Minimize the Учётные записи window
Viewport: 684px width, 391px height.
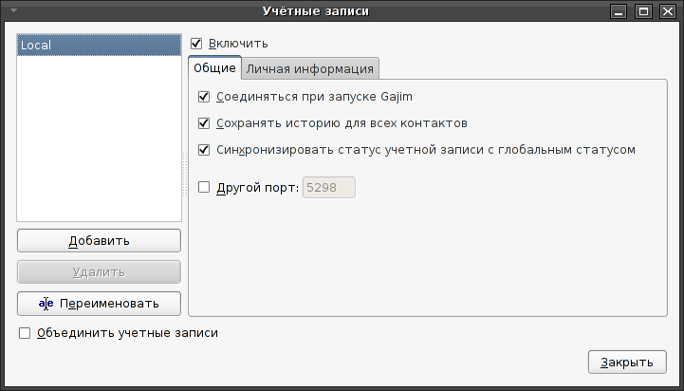click(x=619, y=10)
